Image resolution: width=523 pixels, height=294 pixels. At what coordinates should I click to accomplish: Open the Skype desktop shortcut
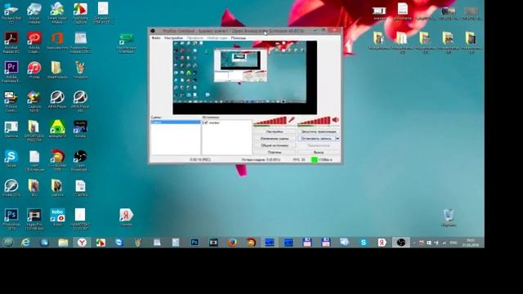click(11, 158)
